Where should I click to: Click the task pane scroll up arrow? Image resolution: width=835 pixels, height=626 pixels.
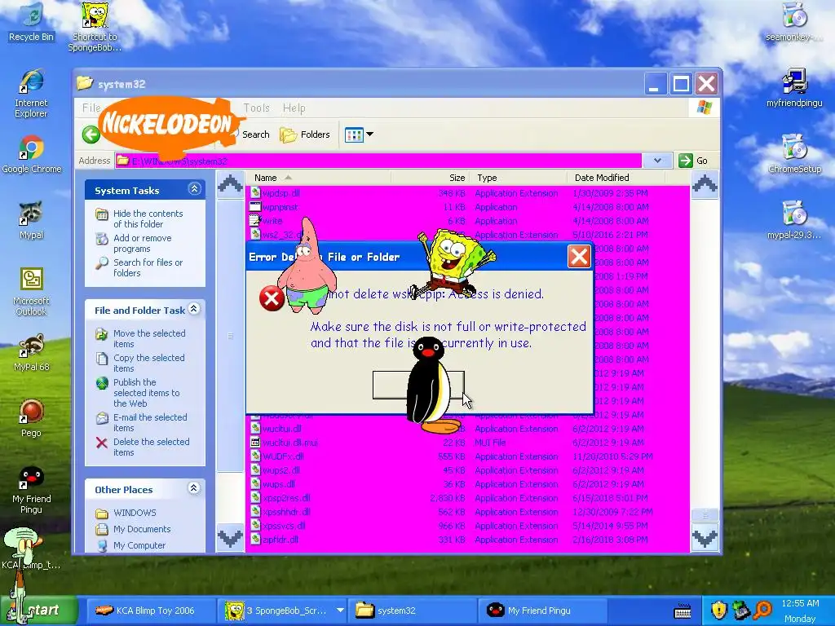pos(230,184)
